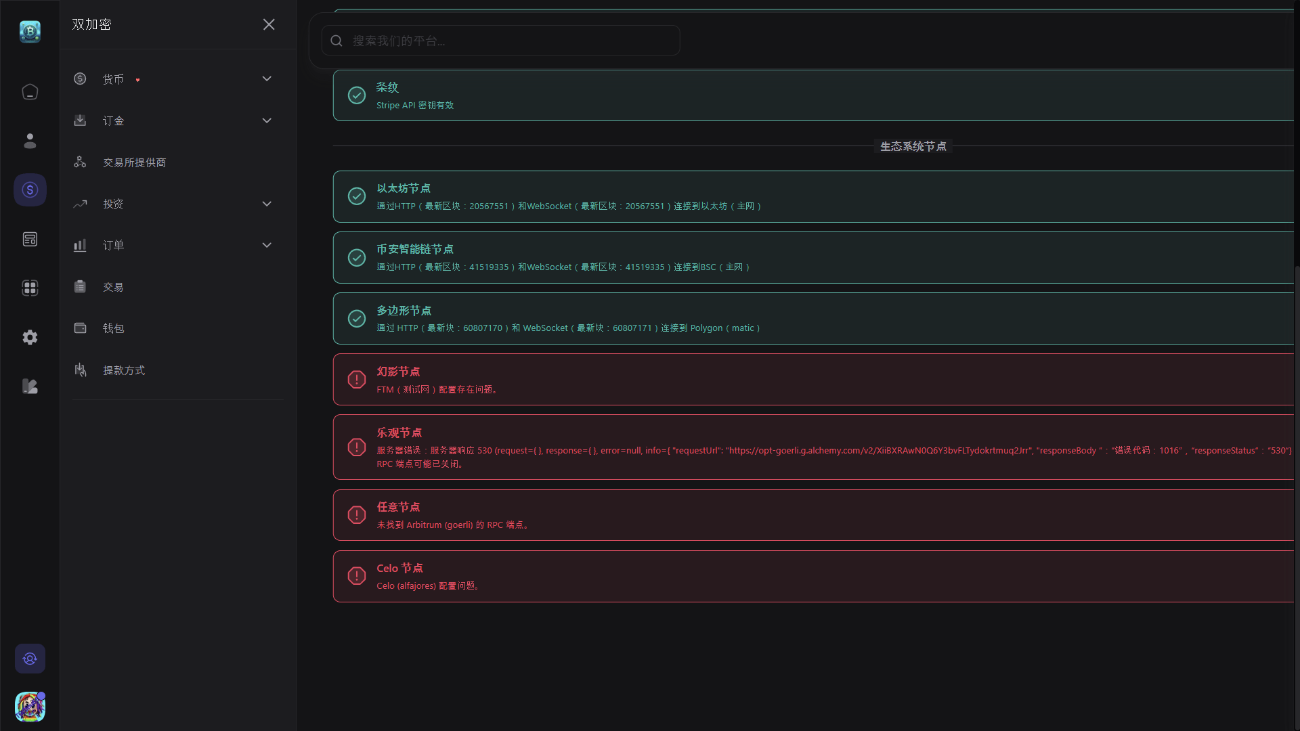The image size is (1300, 731).
Task: Open the user profile rail icon
Action: pos(30,141)
